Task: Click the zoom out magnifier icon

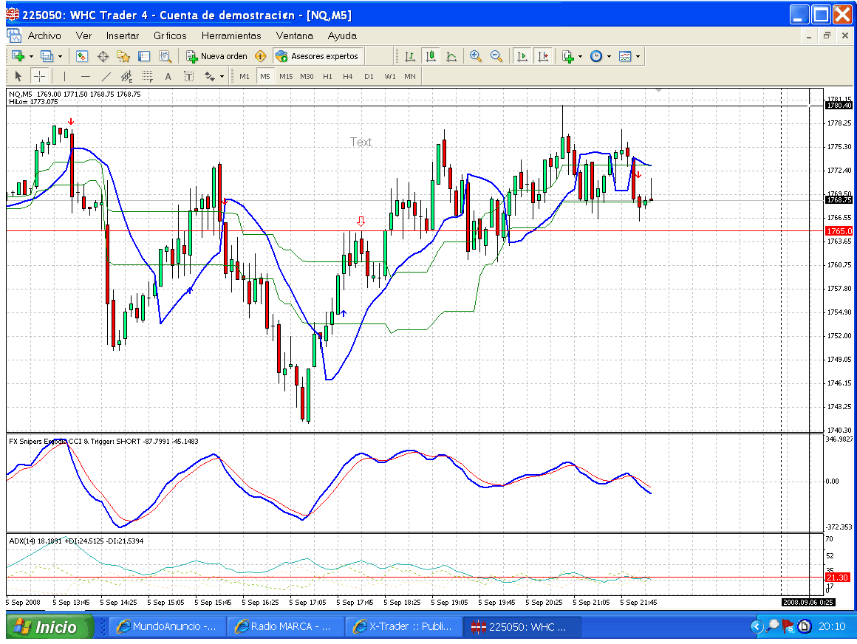Action: pos(496,56)
